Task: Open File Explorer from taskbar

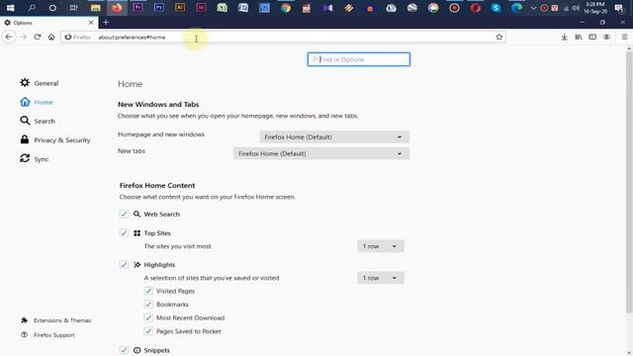Action: pyautogui.click(x=96, y=8)
